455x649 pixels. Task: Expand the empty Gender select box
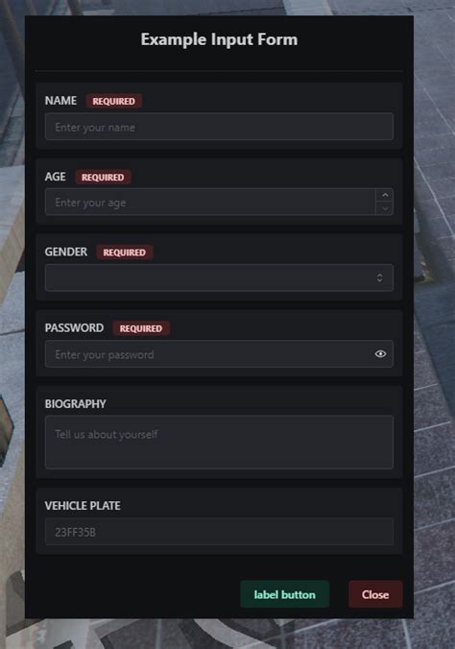(219, 277)
